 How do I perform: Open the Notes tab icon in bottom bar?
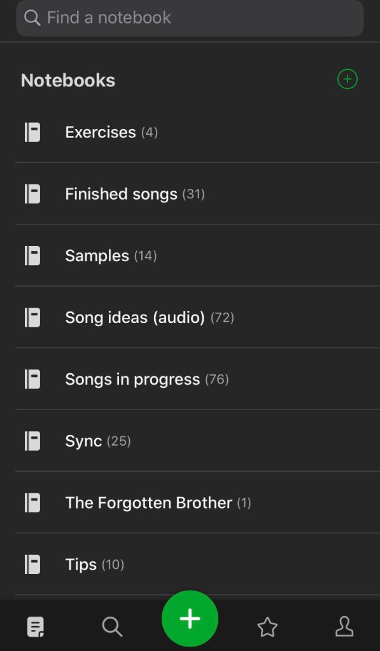(36, 627)
